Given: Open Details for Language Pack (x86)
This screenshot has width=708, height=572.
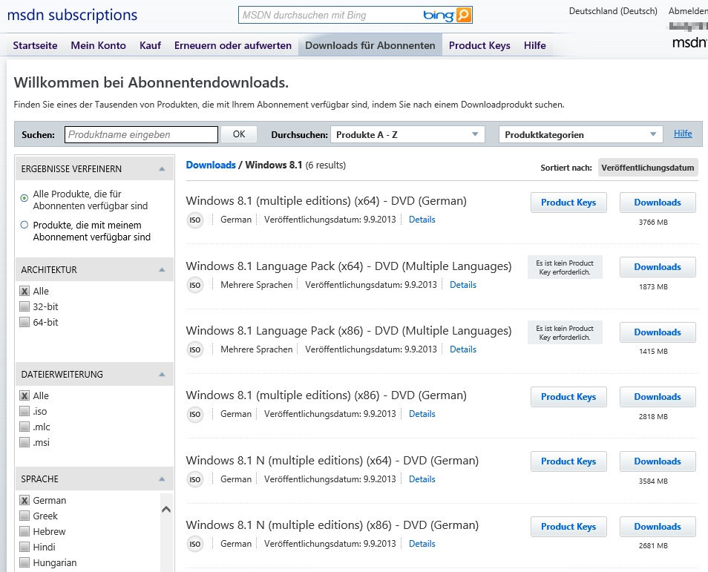Looking at the screenshot, I should [463, 349].
